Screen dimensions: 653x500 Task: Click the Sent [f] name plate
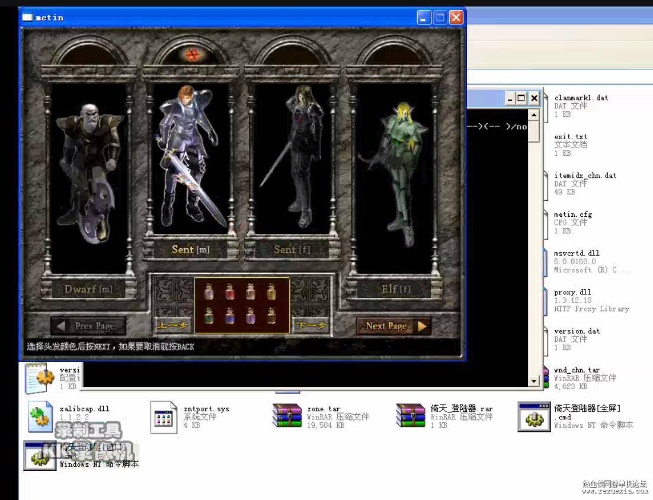292,249
